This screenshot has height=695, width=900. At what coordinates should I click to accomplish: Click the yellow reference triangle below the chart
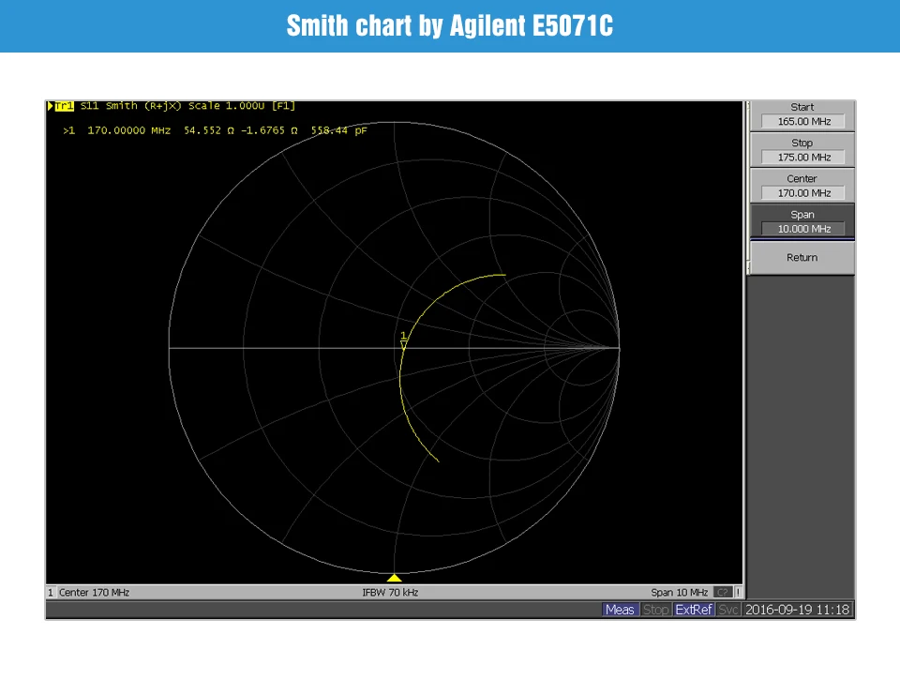tap(395, 577)
